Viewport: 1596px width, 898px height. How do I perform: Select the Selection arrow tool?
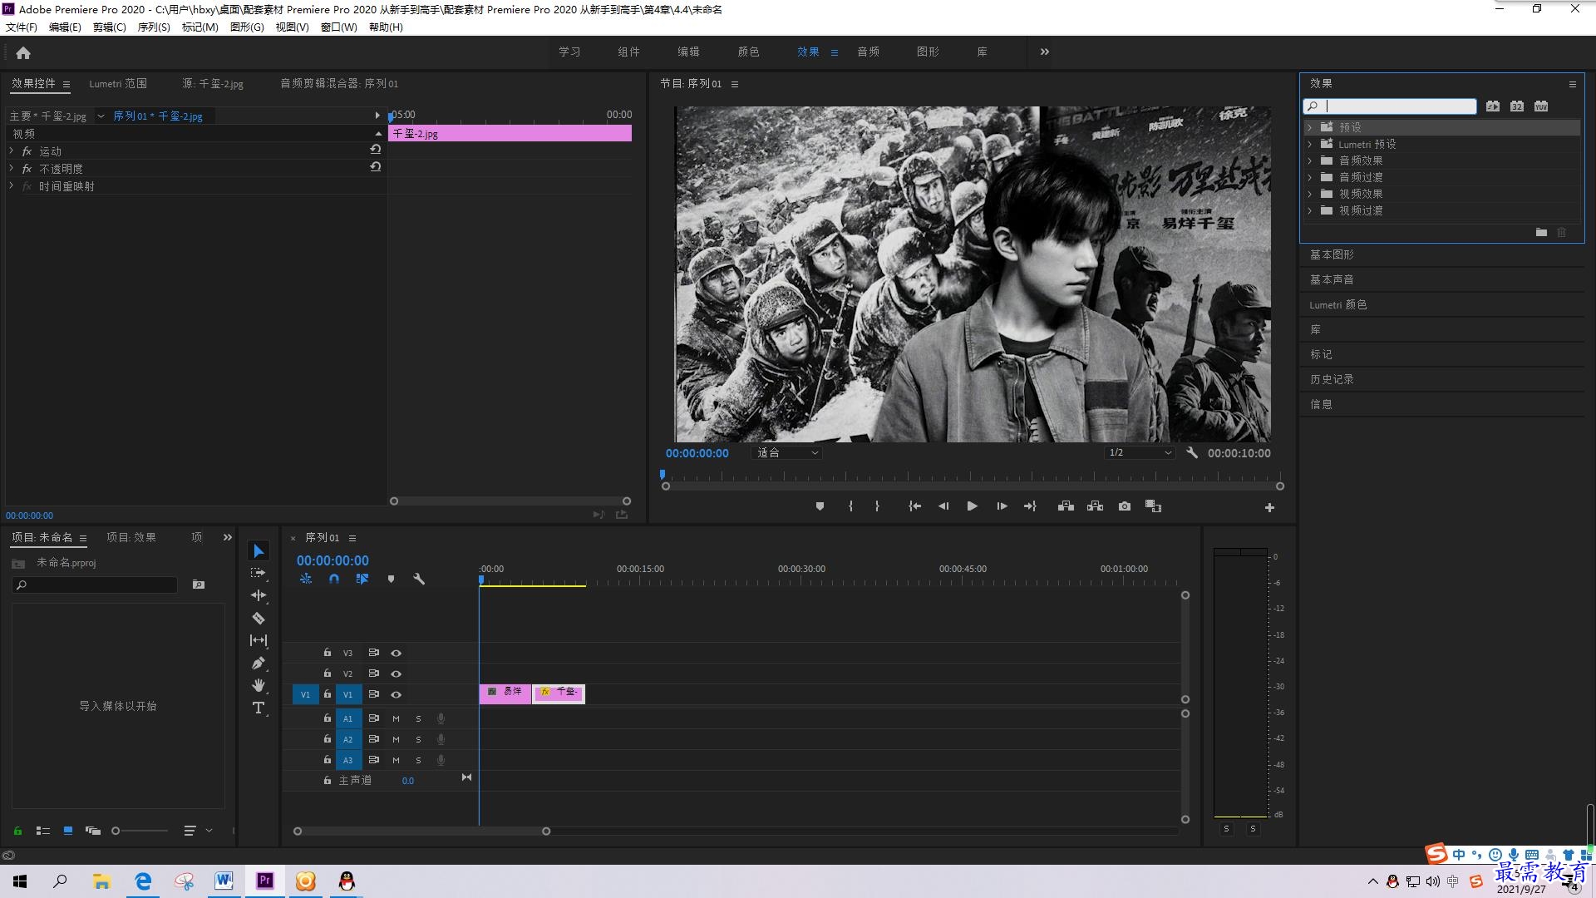(259, 551)
